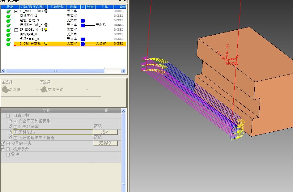
Task: Expand the 安全平面和坐标系 parameter group
Action: pyautogui.click(x=15, y=121)
